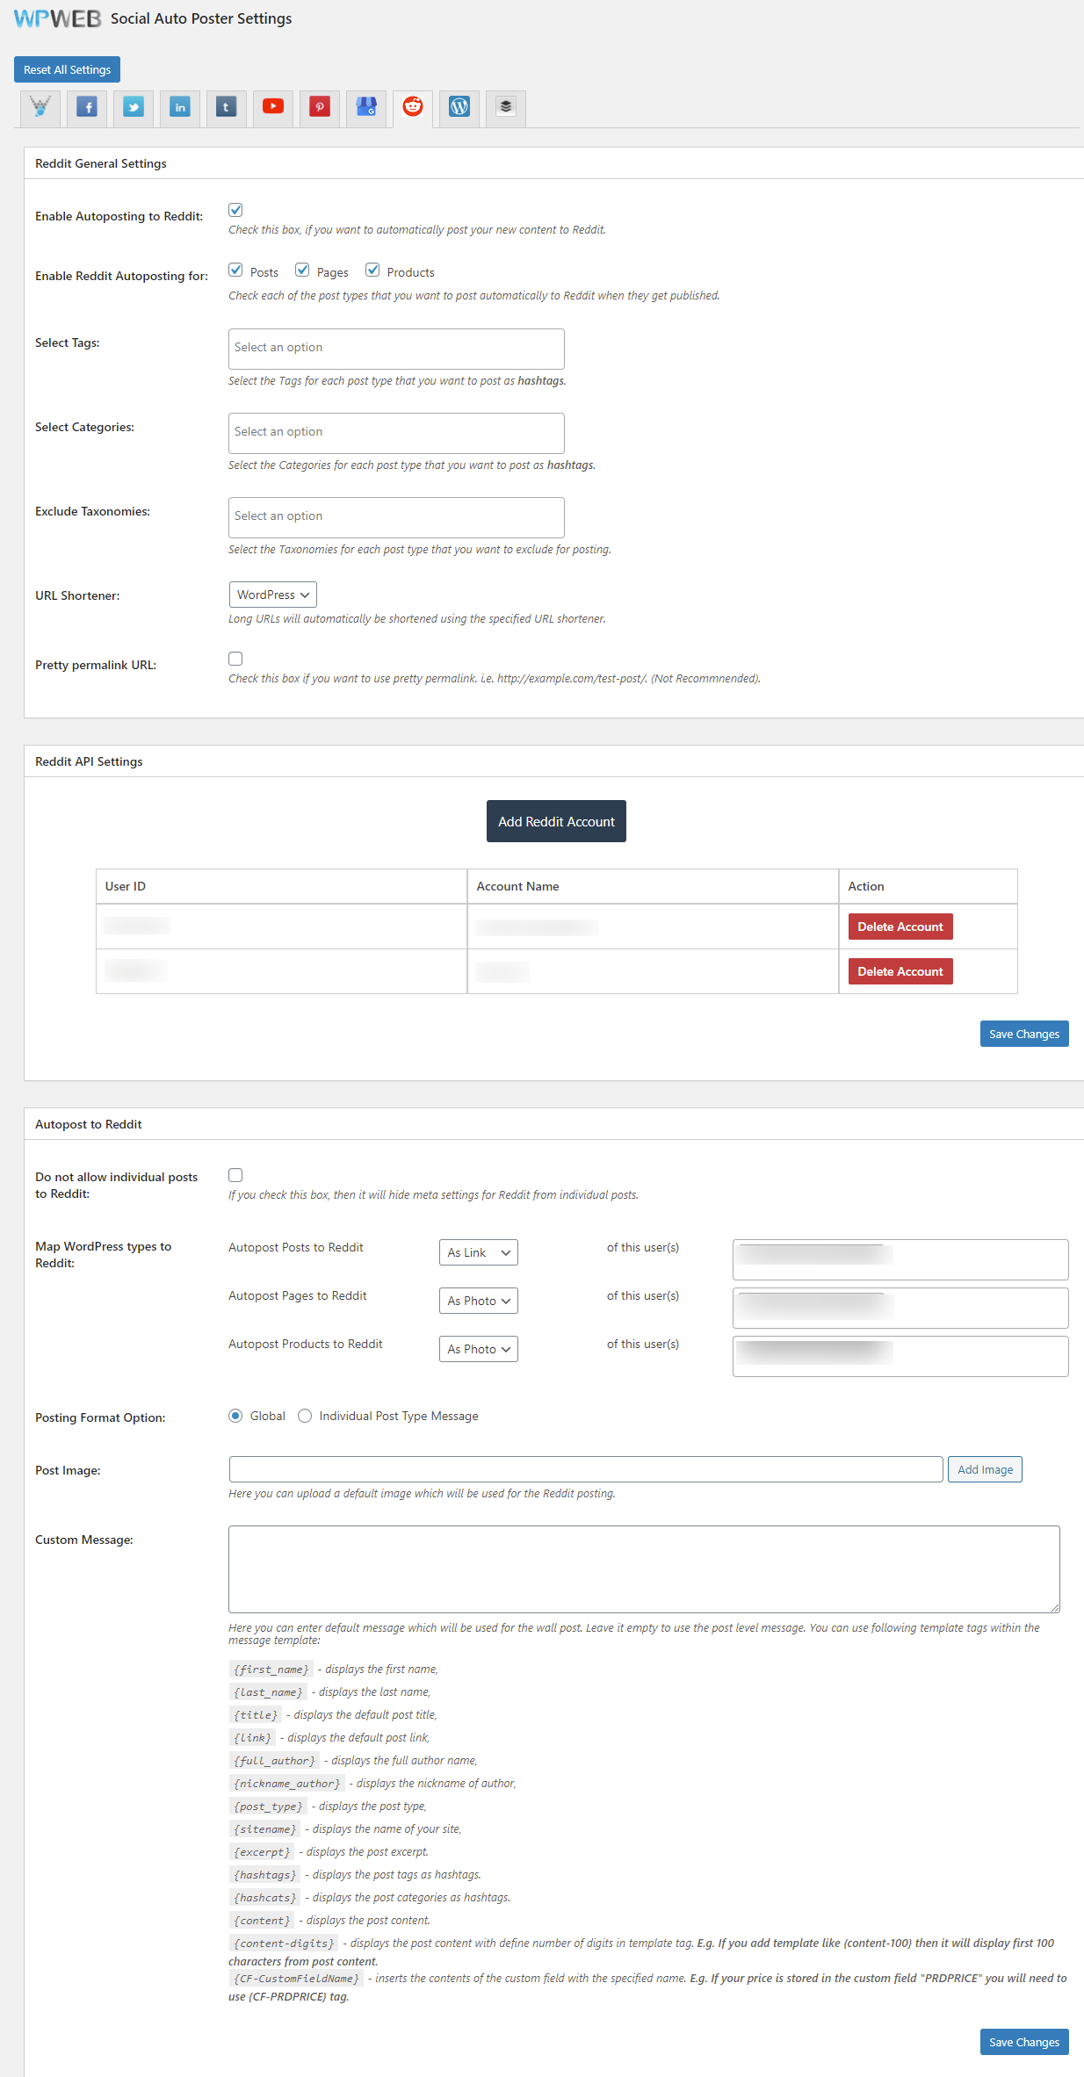
Task: Check Do not allow individual posts to Reddit
Action: [x=235, y=1175]
